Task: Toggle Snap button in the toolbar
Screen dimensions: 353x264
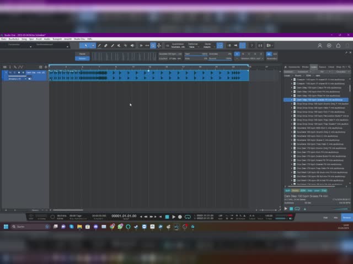Action: point(220,46)
